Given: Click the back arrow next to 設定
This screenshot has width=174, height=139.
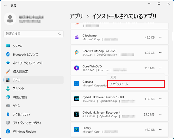Looking at the screenshot, I should (x=5, y=5).
